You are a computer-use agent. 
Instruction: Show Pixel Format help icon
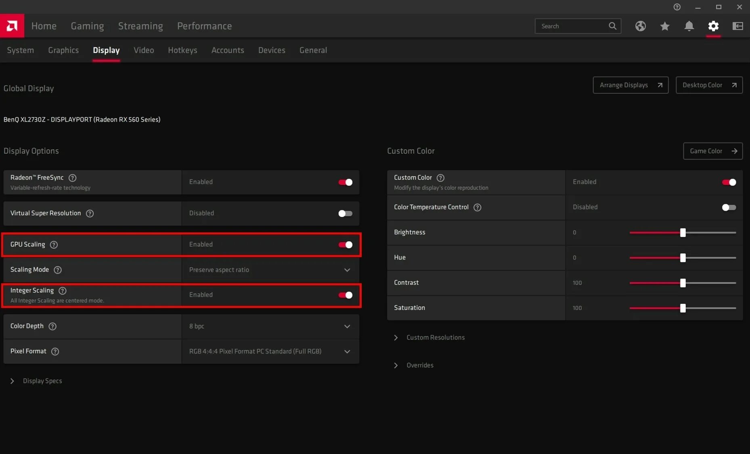tap(55, 351)
